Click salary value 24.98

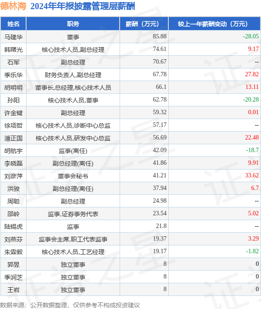click(x=160, y=200)
